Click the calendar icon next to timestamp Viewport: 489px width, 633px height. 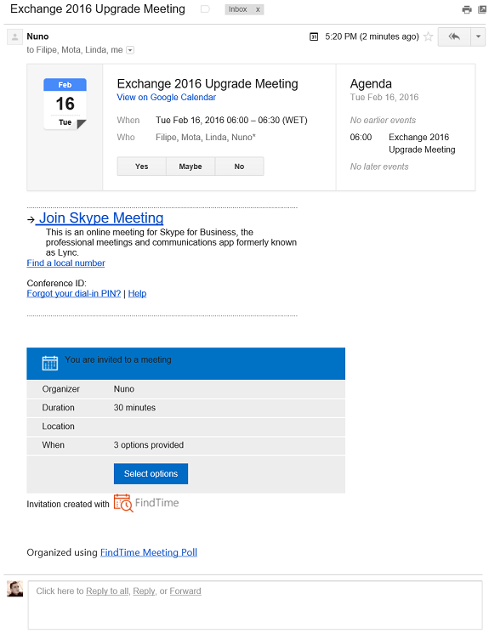314,37
